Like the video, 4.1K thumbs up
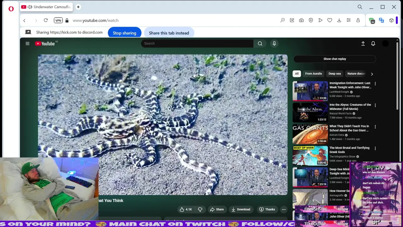The height and width of the screenshot is (227, 403). pos(185,209)
